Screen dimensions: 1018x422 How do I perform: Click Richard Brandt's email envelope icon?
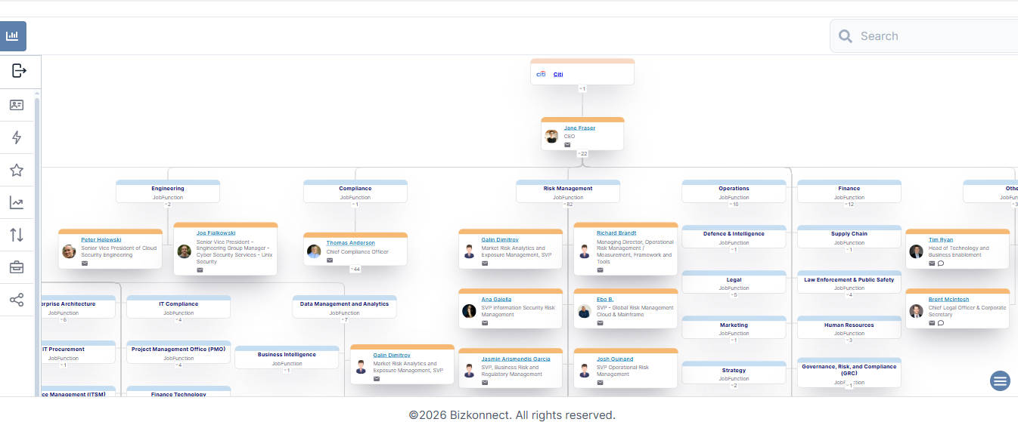coord(600,270)
